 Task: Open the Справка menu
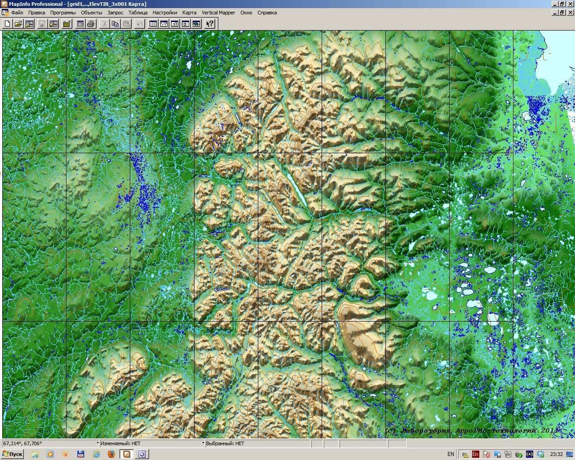coord(267,13)
